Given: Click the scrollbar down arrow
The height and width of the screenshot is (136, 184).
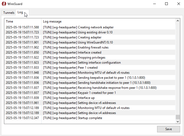Looking at the screenshot, I should point(178,121).
